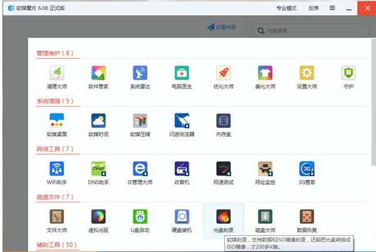Screen dimensions: 376x252
Task: Open WiFi助手 icon
Action: click(x=57, y=169)
